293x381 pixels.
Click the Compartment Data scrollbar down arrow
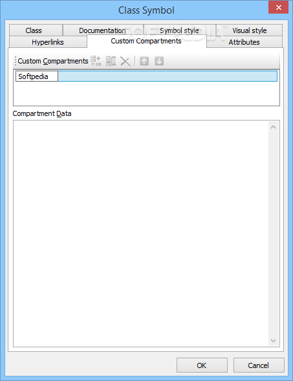click(274, 341)
